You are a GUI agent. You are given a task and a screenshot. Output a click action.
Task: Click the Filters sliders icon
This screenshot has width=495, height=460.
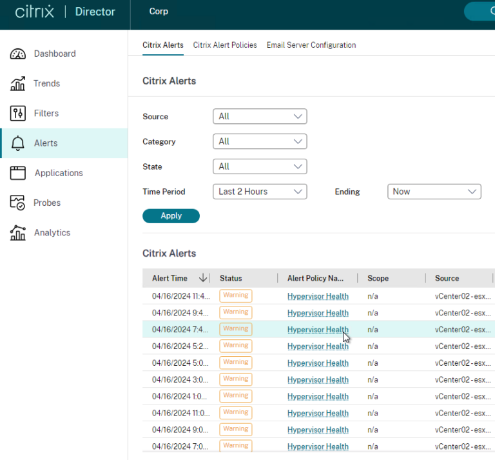point(18,114)
